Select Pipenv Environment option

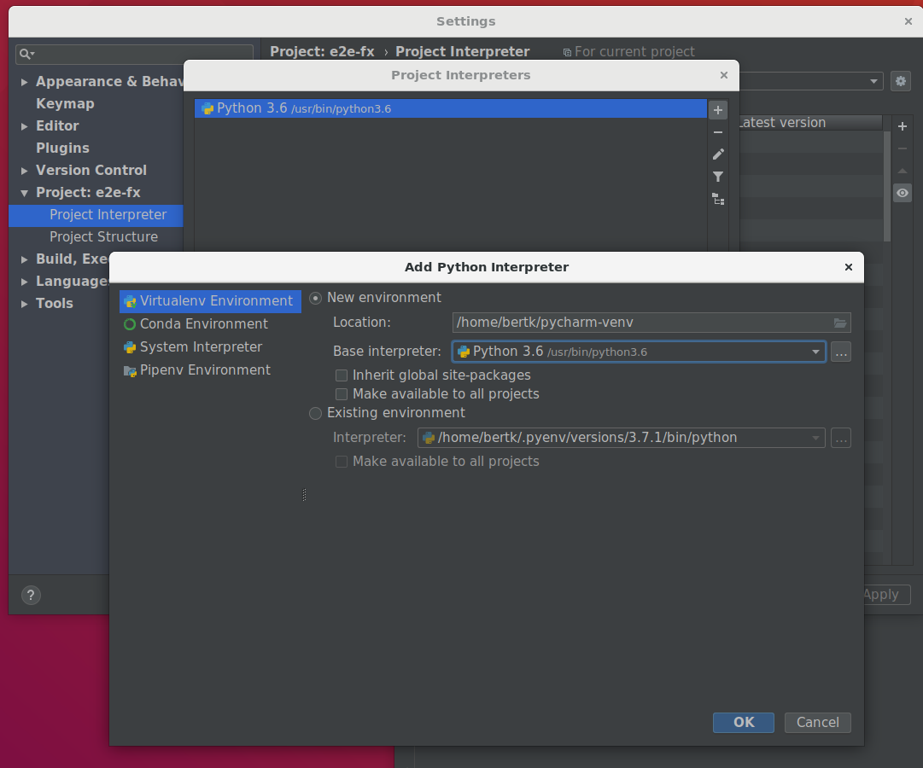pyautogui.click(x=210, y=370)
